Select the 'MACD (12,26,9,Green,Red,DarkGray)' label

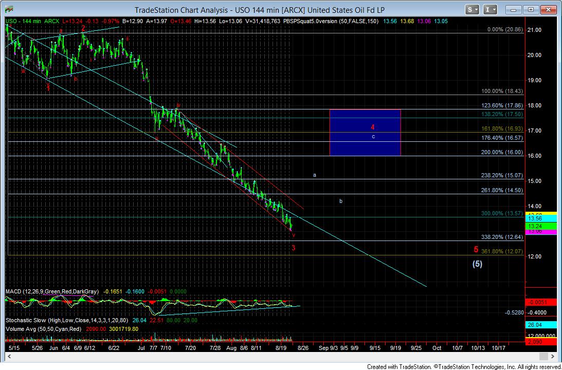point(52,291)
